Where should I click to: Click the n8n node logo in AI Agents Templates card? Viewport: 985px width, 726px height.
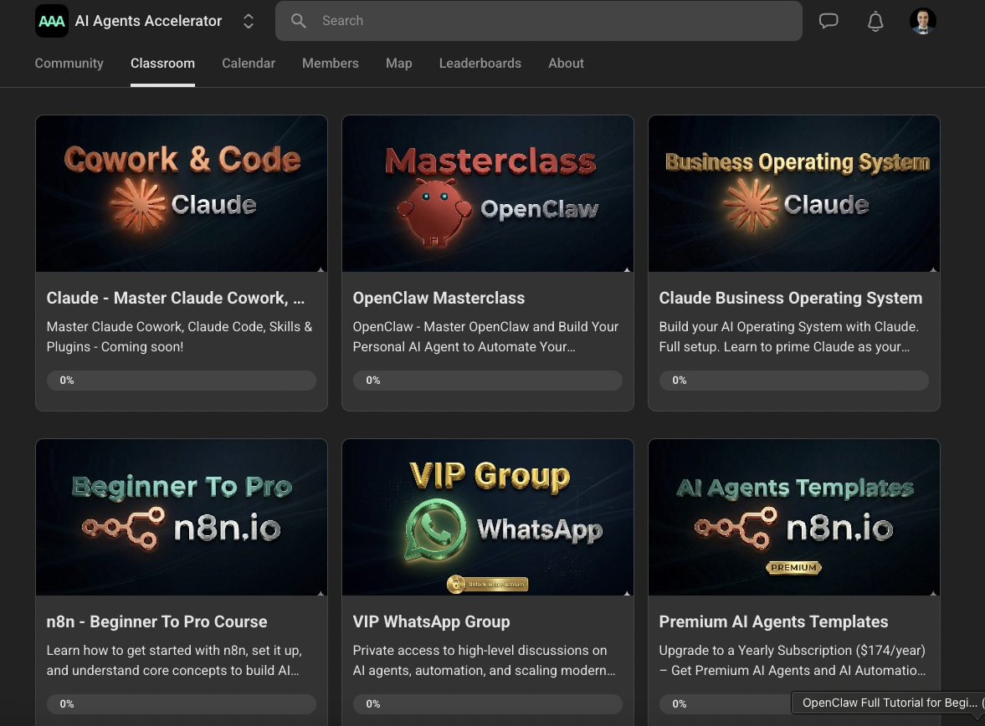coord(736,528)
